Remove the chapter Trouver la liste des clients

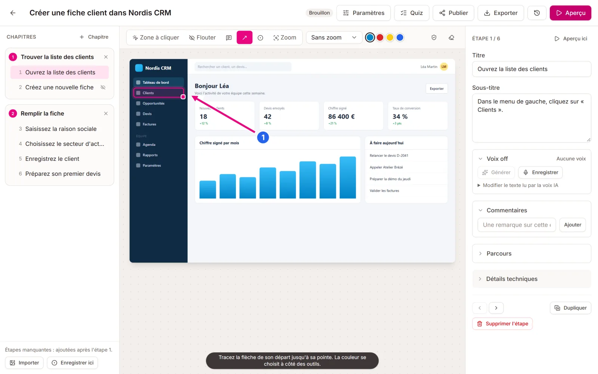(x=106, y=57)
